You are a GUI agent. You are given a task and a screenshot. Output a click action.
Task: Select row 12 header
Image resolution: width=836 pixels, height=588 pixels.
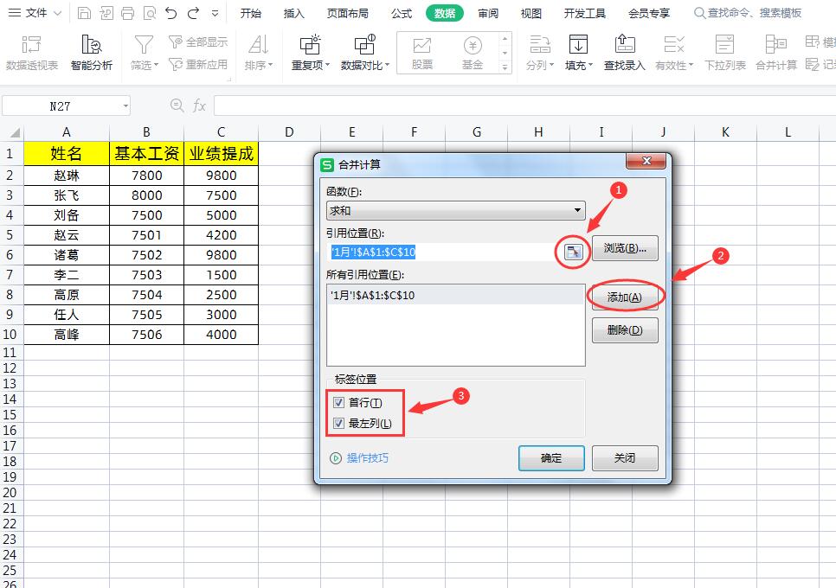click(10, 368)
